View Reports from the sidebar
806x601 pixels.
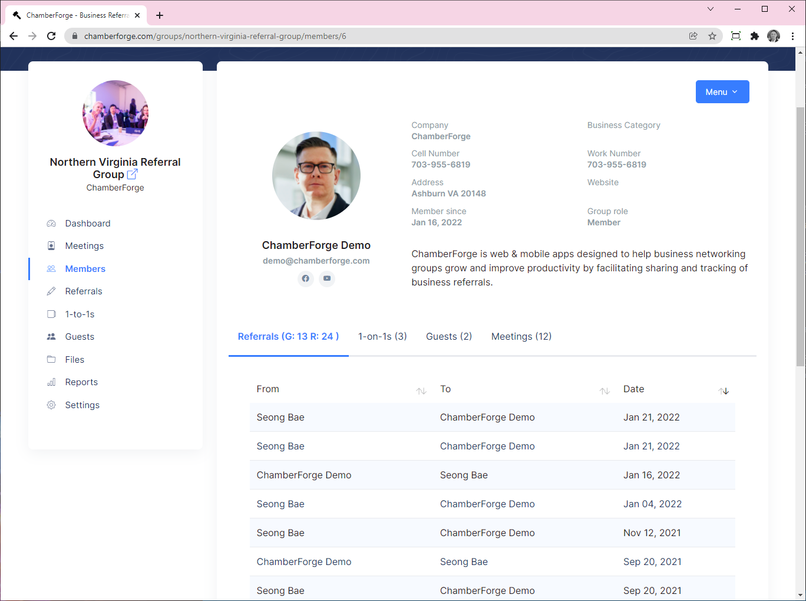coord(81,382)
